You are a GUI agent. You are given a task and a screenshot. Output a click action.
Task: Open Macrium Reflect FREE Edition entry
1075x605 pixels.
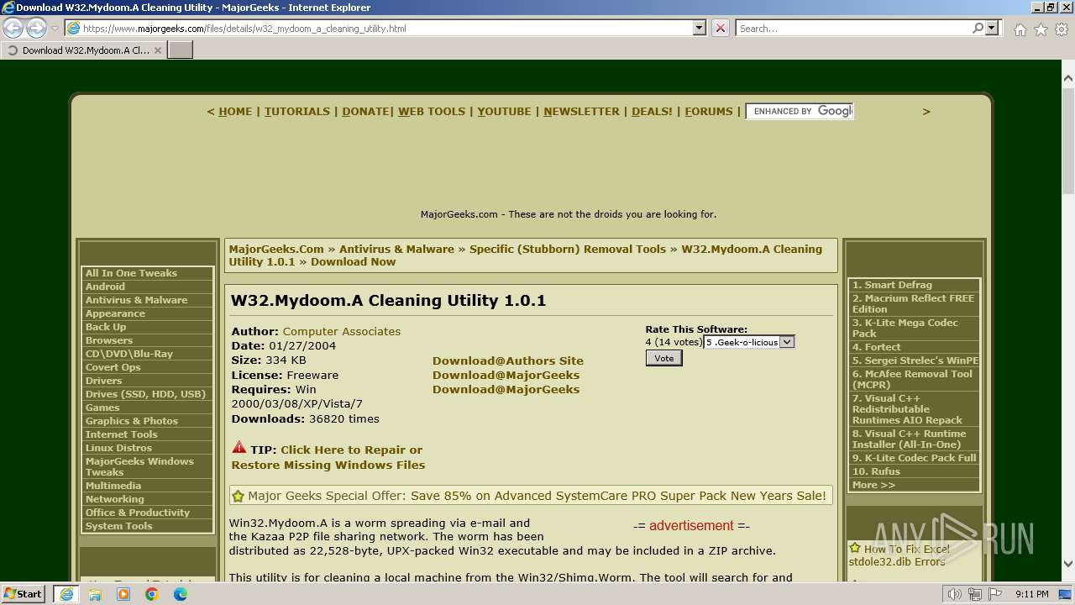tap(915, 303)
